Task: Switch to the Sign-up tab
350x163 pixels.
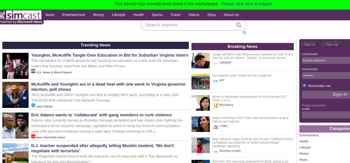Action: [x=332, y=44]
